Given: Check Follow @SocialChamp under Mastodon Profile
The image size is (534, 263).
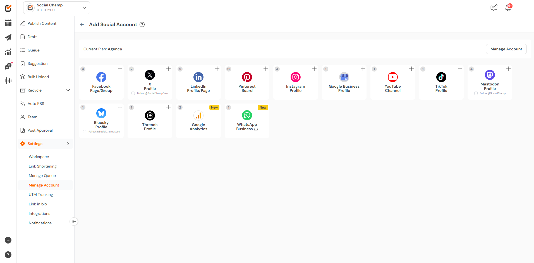Looking at the screenshot, I should tap(476, 93).
